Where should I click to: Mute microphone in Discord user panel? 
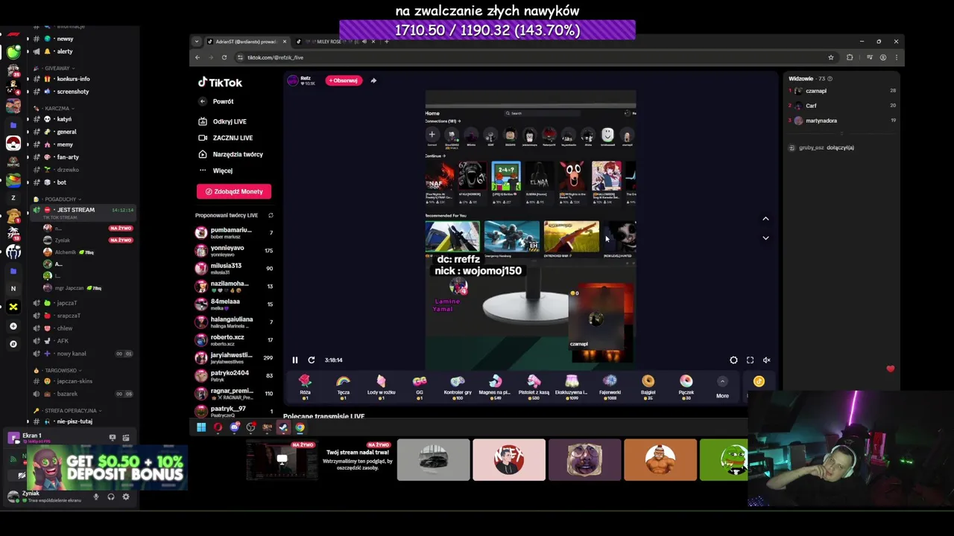pos(95,497)
